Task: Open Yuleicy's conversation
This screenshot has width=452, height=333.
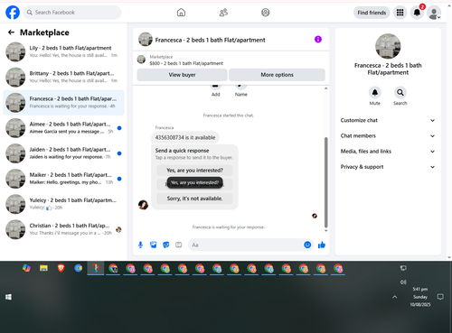Action: [63, 204]
